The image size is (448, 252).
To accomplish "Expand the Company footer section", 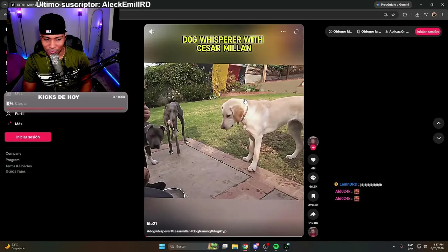I will tap(13, 154).
